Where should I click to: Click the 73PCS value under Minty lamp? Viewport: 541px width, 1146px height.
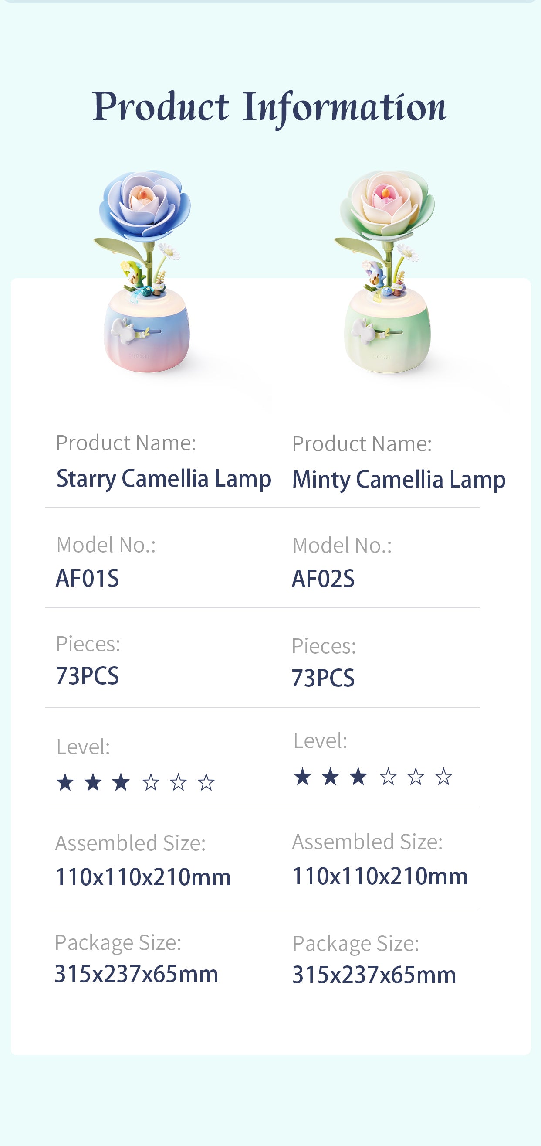323,679
